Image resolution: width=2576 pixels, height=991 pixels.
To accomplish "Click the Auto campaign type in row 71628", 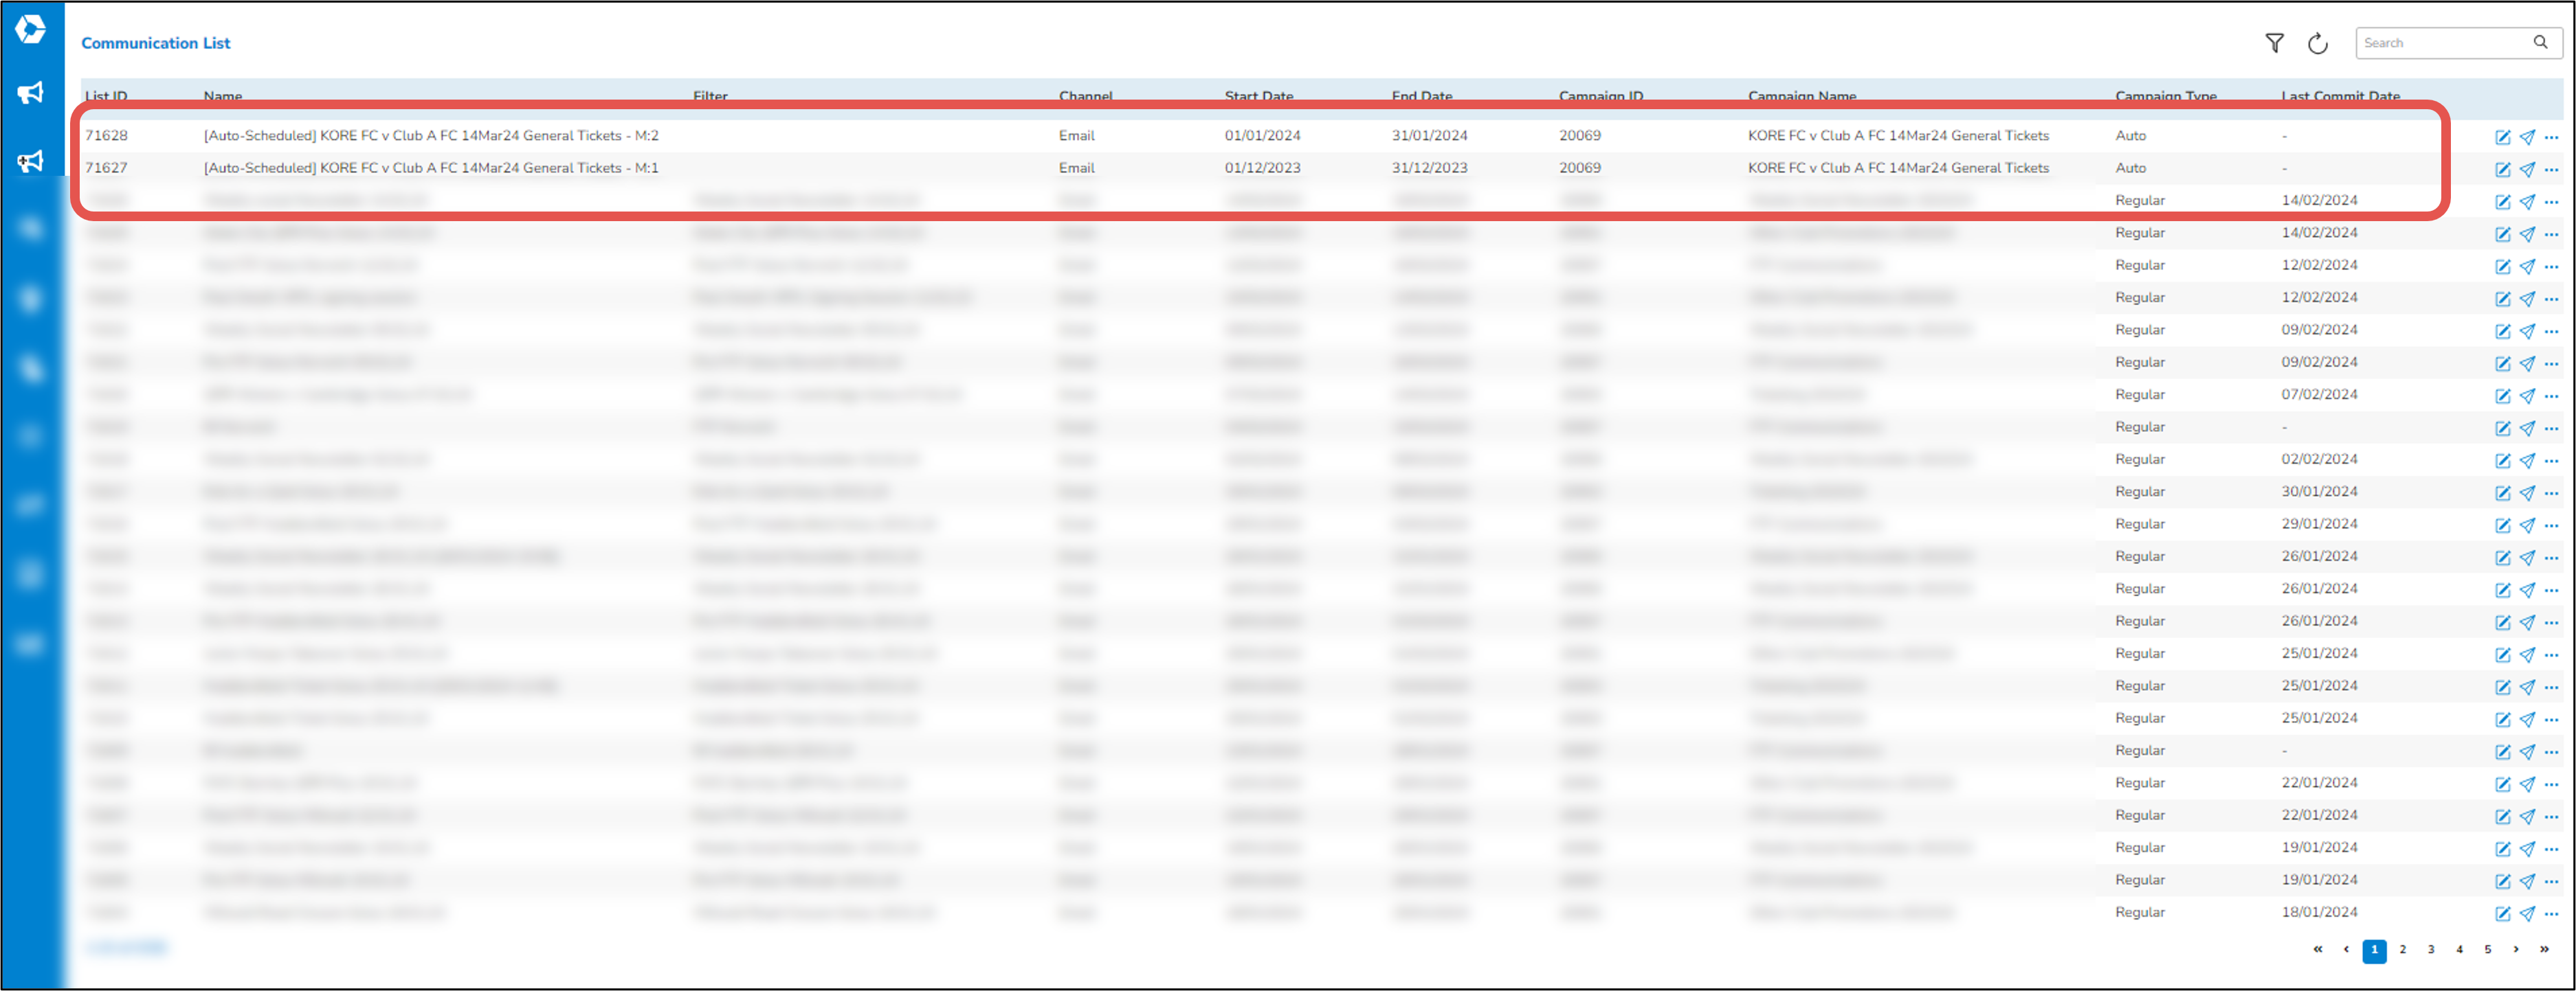I will pos(2130,136).
